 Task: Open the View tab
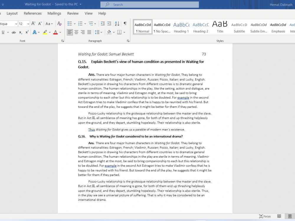tap(88, 13)
